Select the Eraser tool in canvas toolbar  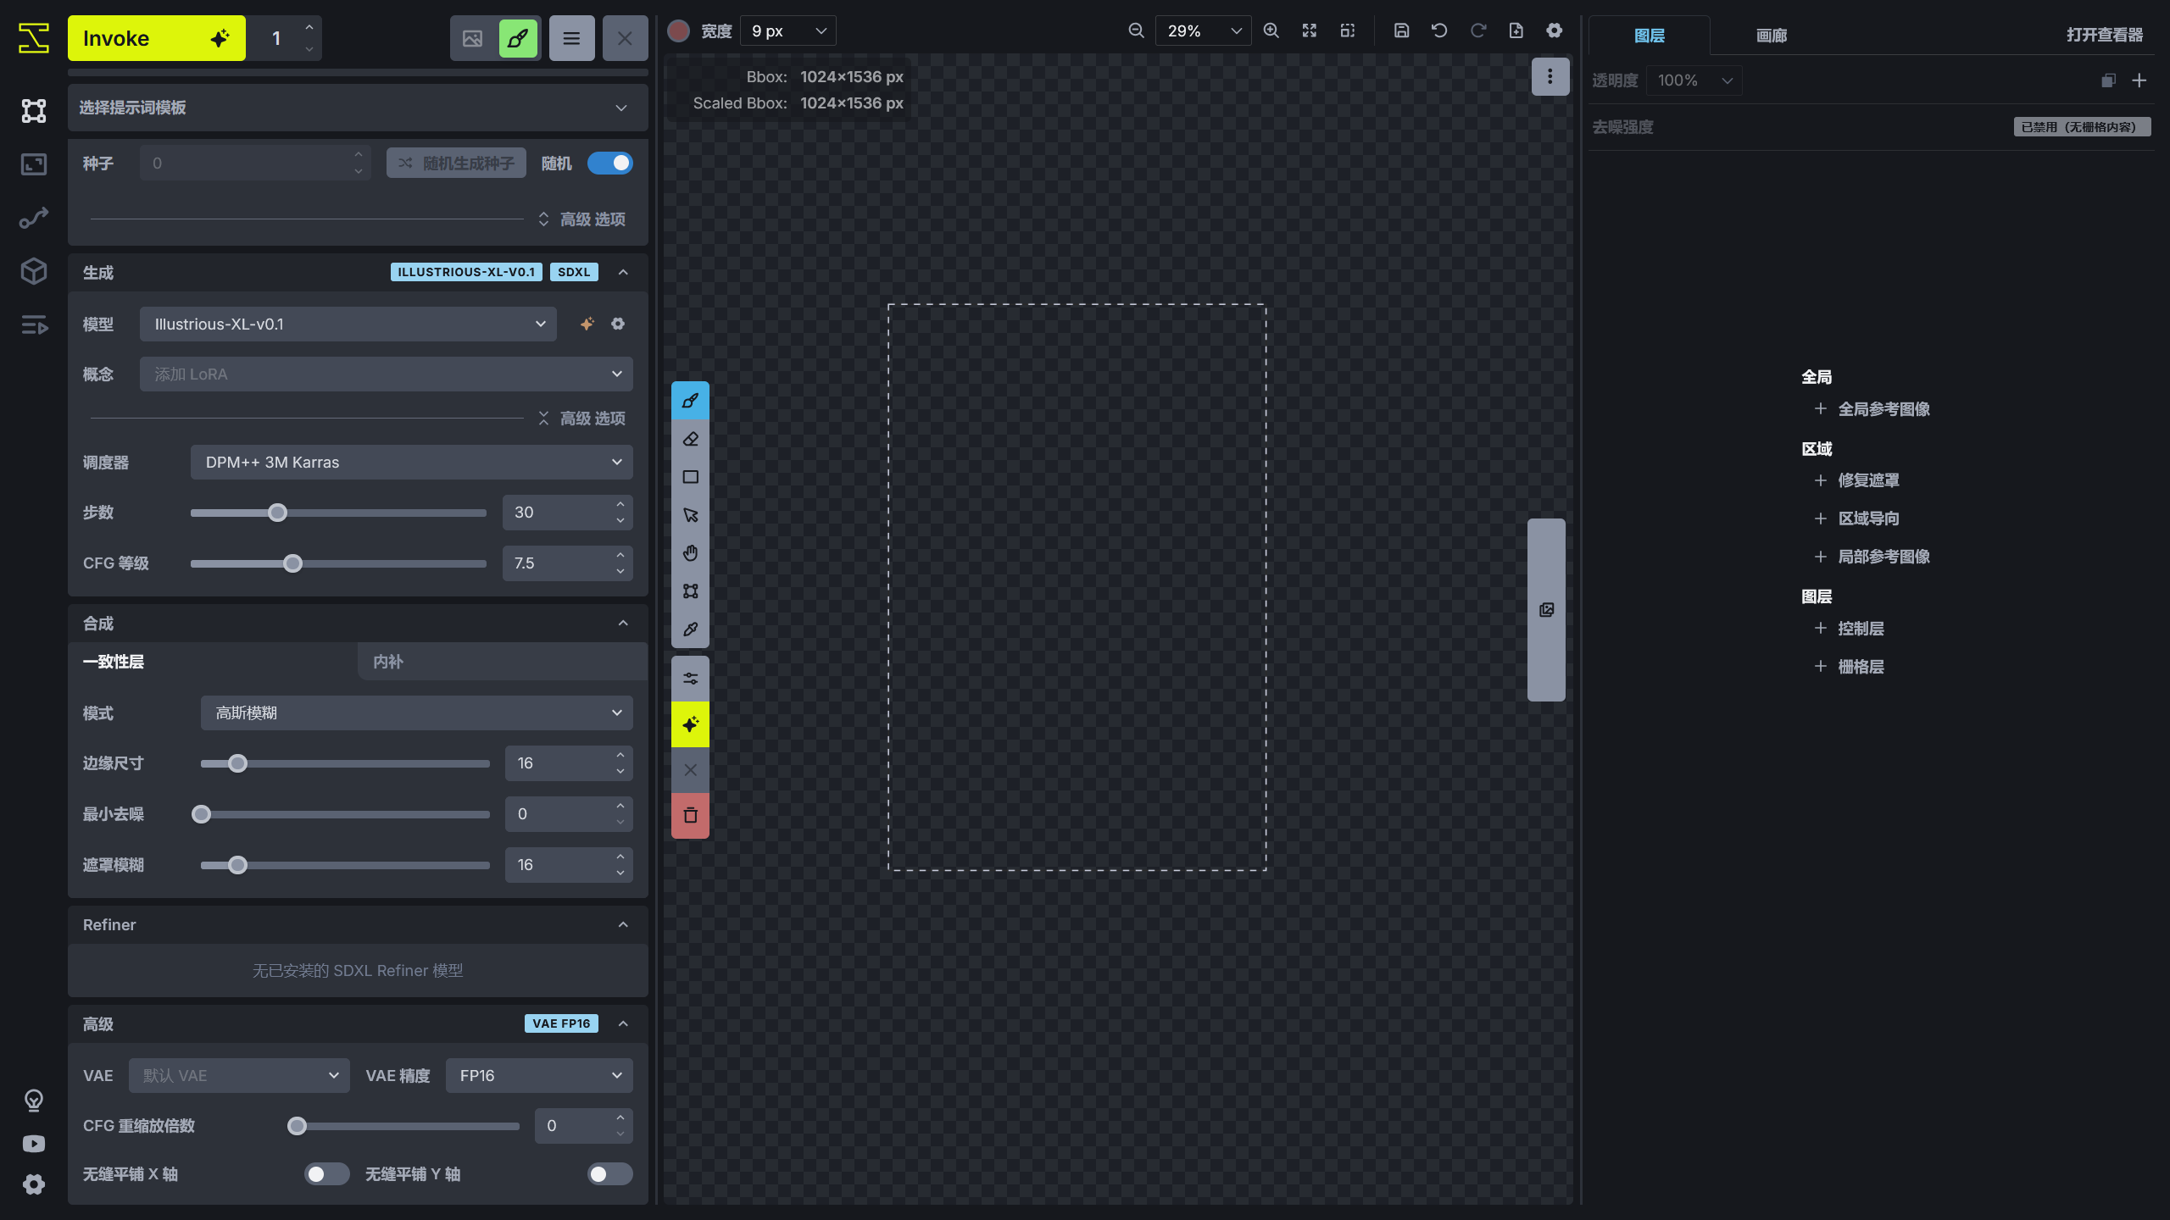click(690, 439)
